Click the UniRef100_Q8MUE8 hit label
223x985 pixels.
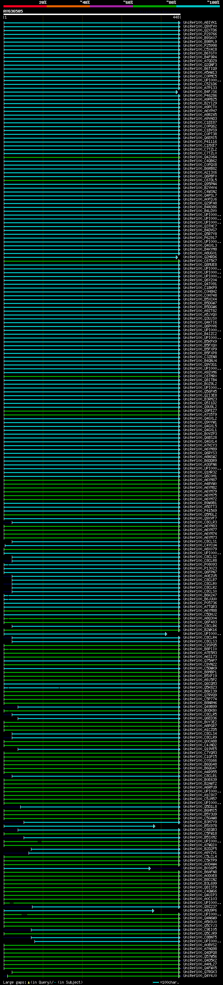click(200, 265)
